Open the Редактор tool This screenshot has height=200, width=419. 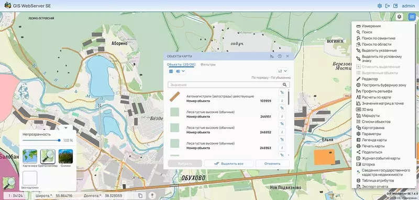[x=370, y=79]
